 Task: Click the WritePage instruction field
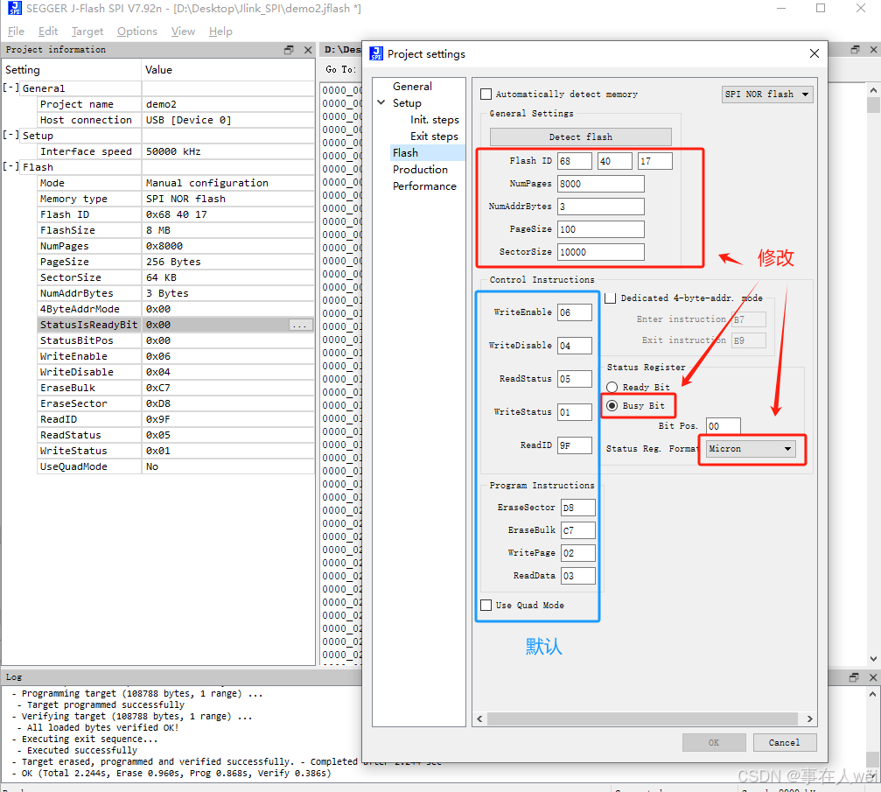point(578,552)
